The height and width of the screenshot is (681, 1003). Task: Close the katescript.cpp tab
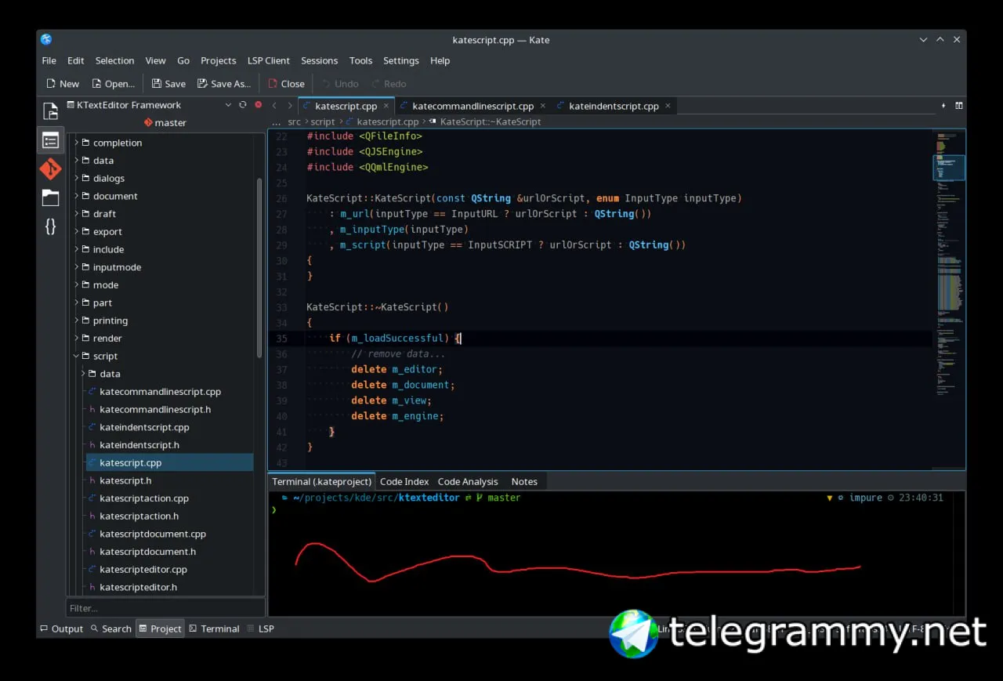click(386, 106)
